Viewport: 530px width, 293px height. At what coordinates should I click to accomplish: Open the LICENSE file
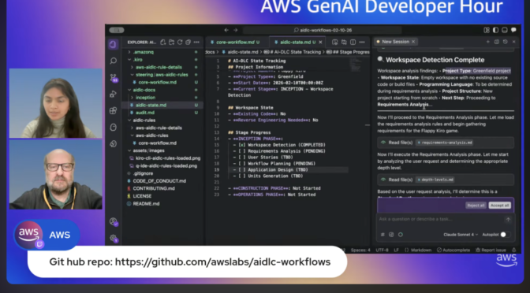click(x=142, y=196)
